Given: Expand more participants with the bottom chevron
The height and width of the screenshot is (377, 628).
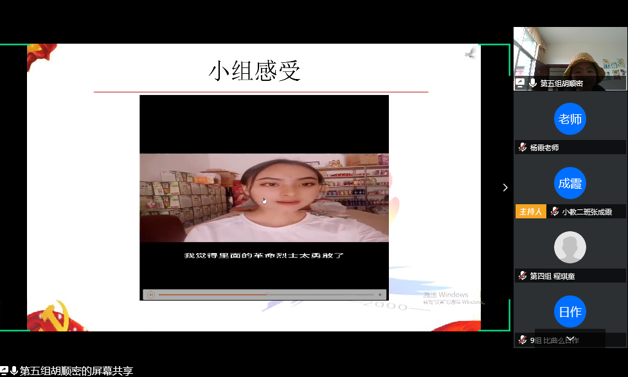Looking at the screenshot, I should point(570,338).
